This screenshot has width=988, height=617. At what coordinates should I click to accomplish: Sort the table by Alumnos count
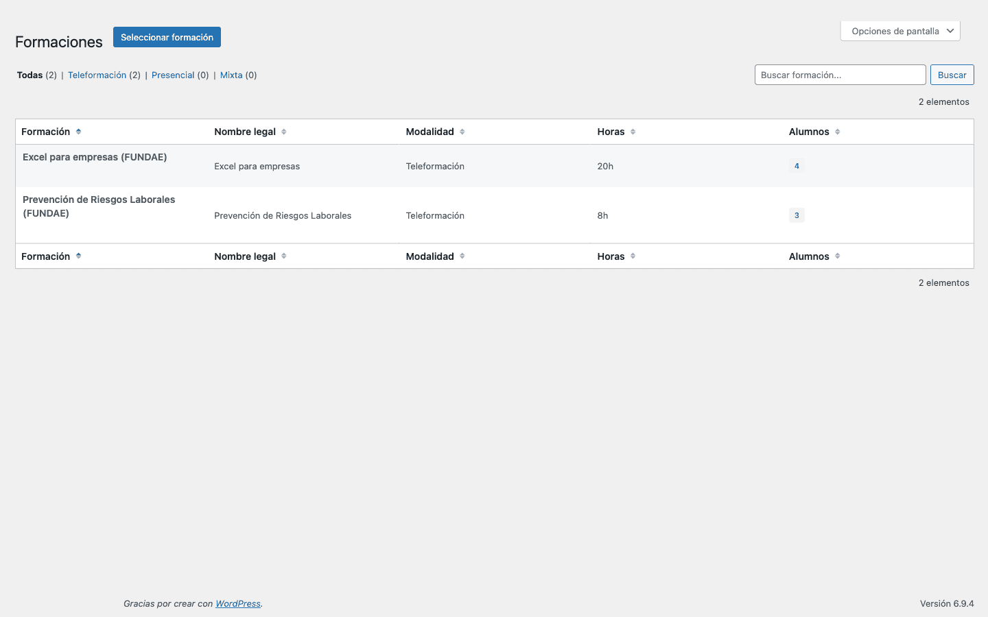tap(837, 131)
